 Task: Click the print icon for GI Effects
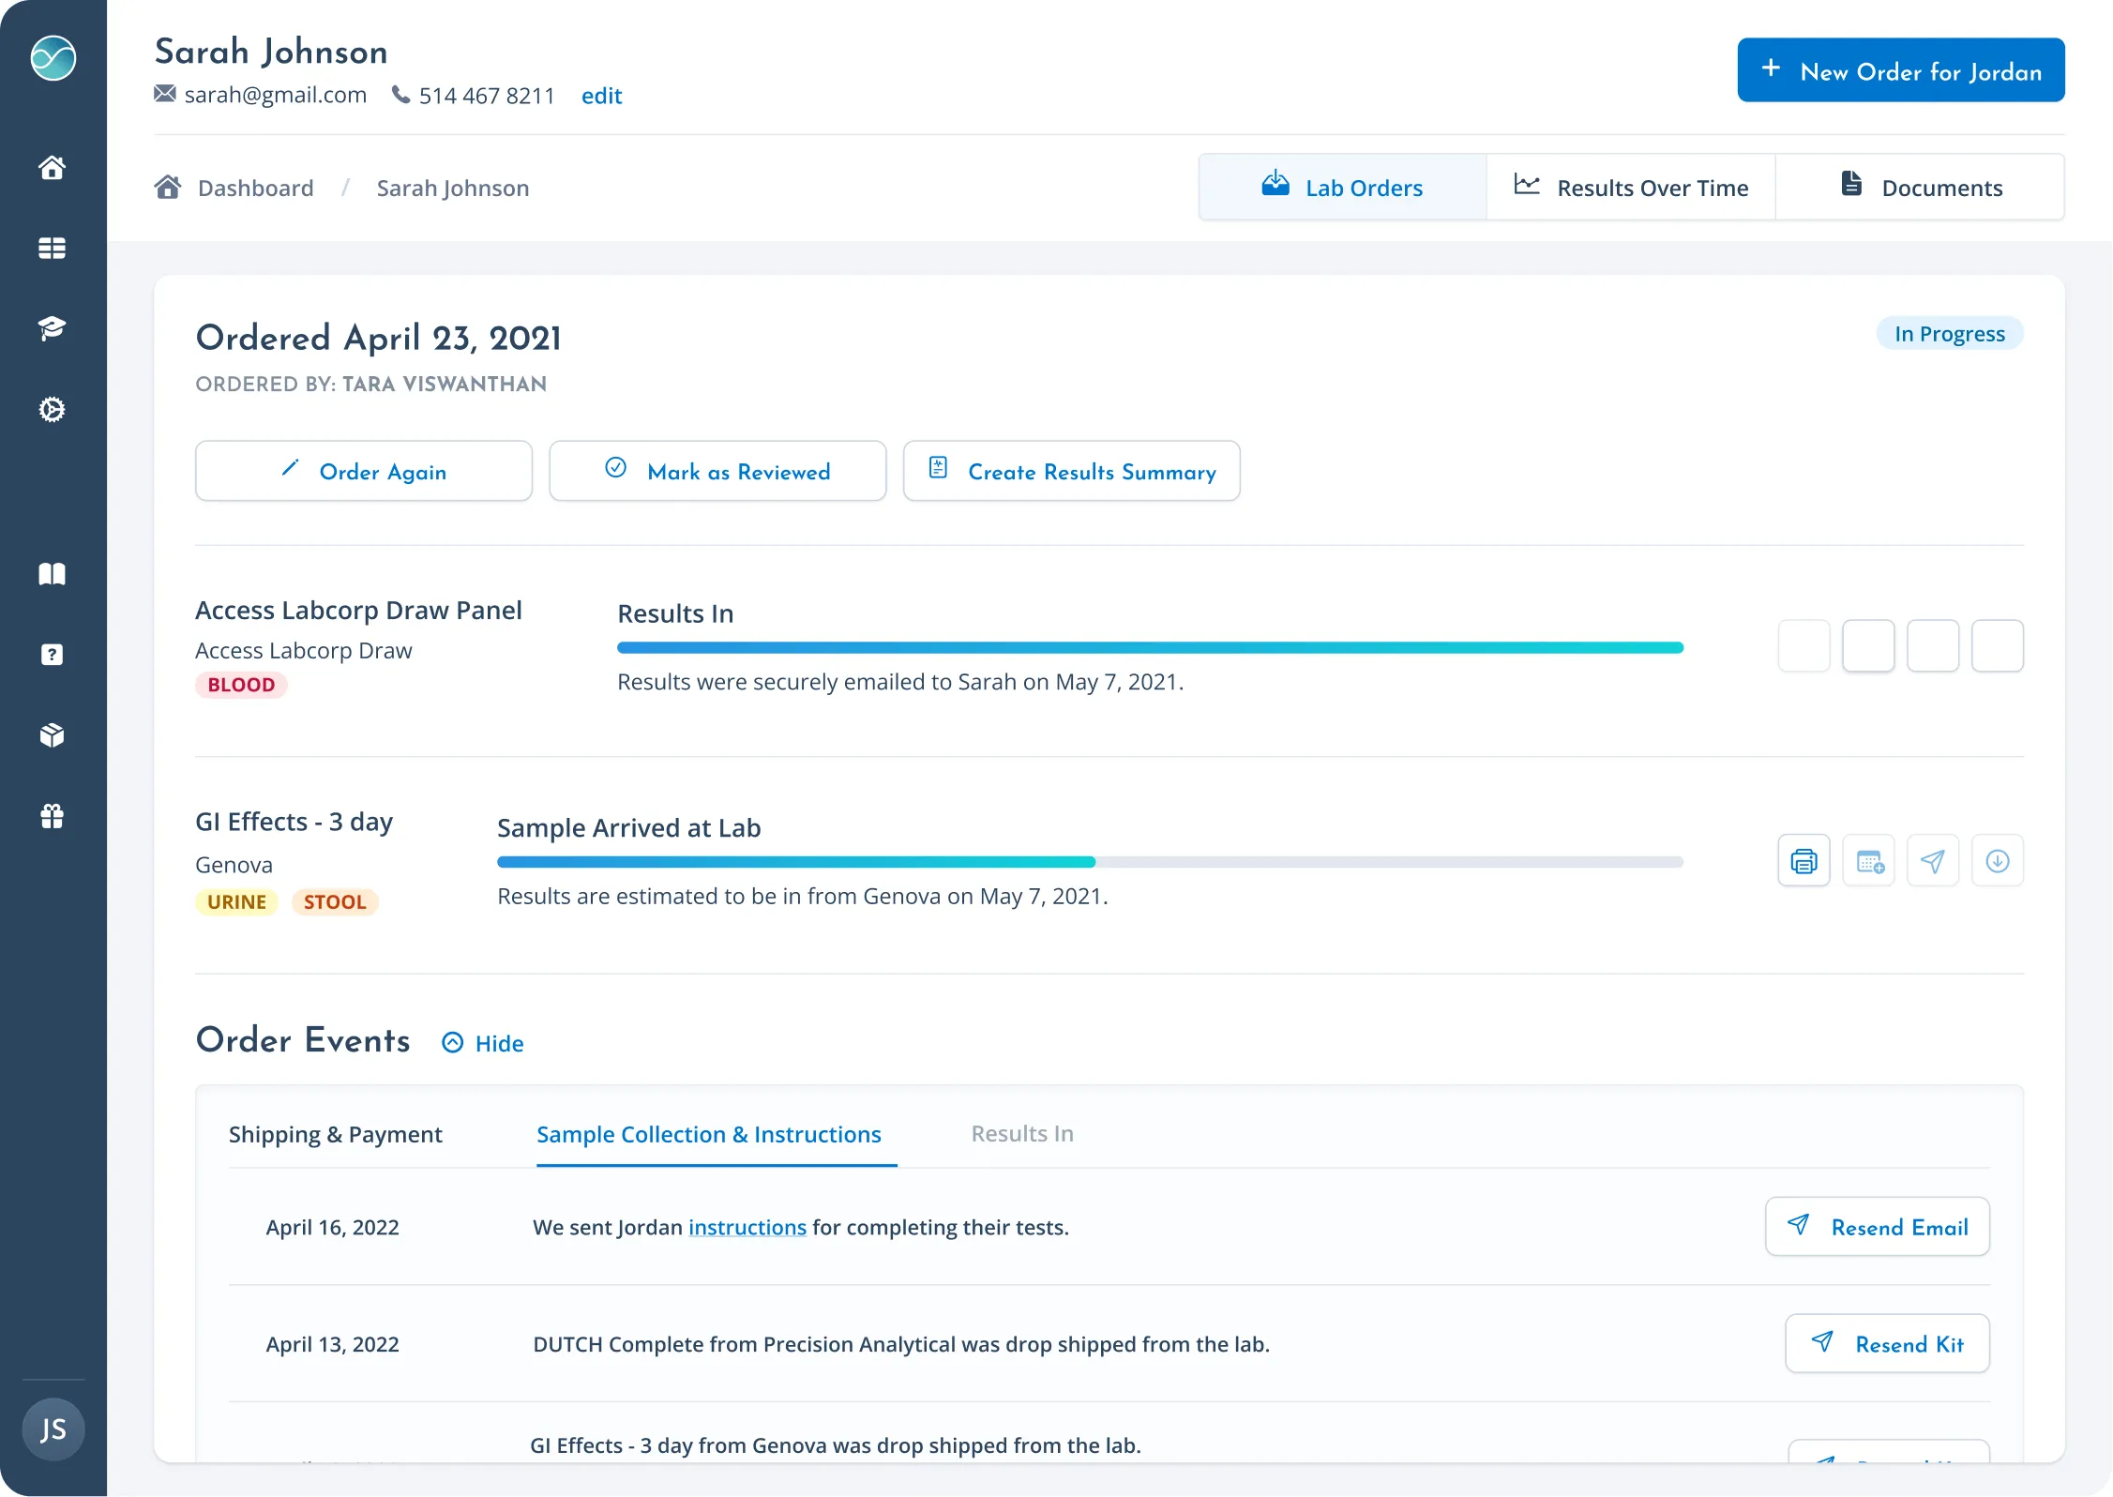point(1803,861)
